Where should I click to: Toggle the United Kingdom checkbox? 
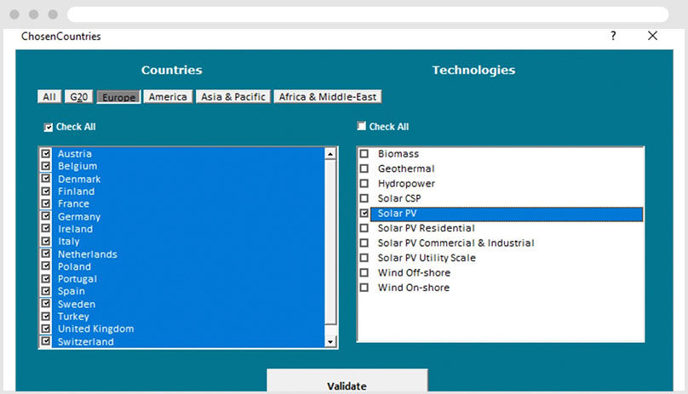46,329
